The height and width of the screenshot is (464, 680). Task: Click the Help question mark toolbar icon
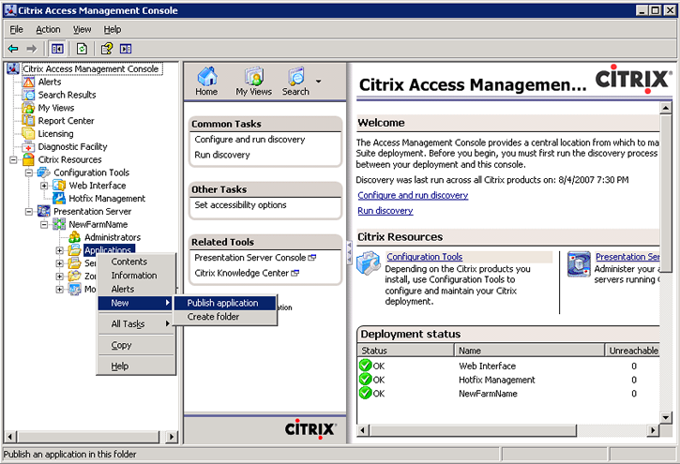coord(107,49)
